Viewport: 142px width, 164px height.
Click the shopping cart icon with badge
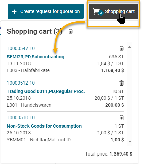pos(96,12)
